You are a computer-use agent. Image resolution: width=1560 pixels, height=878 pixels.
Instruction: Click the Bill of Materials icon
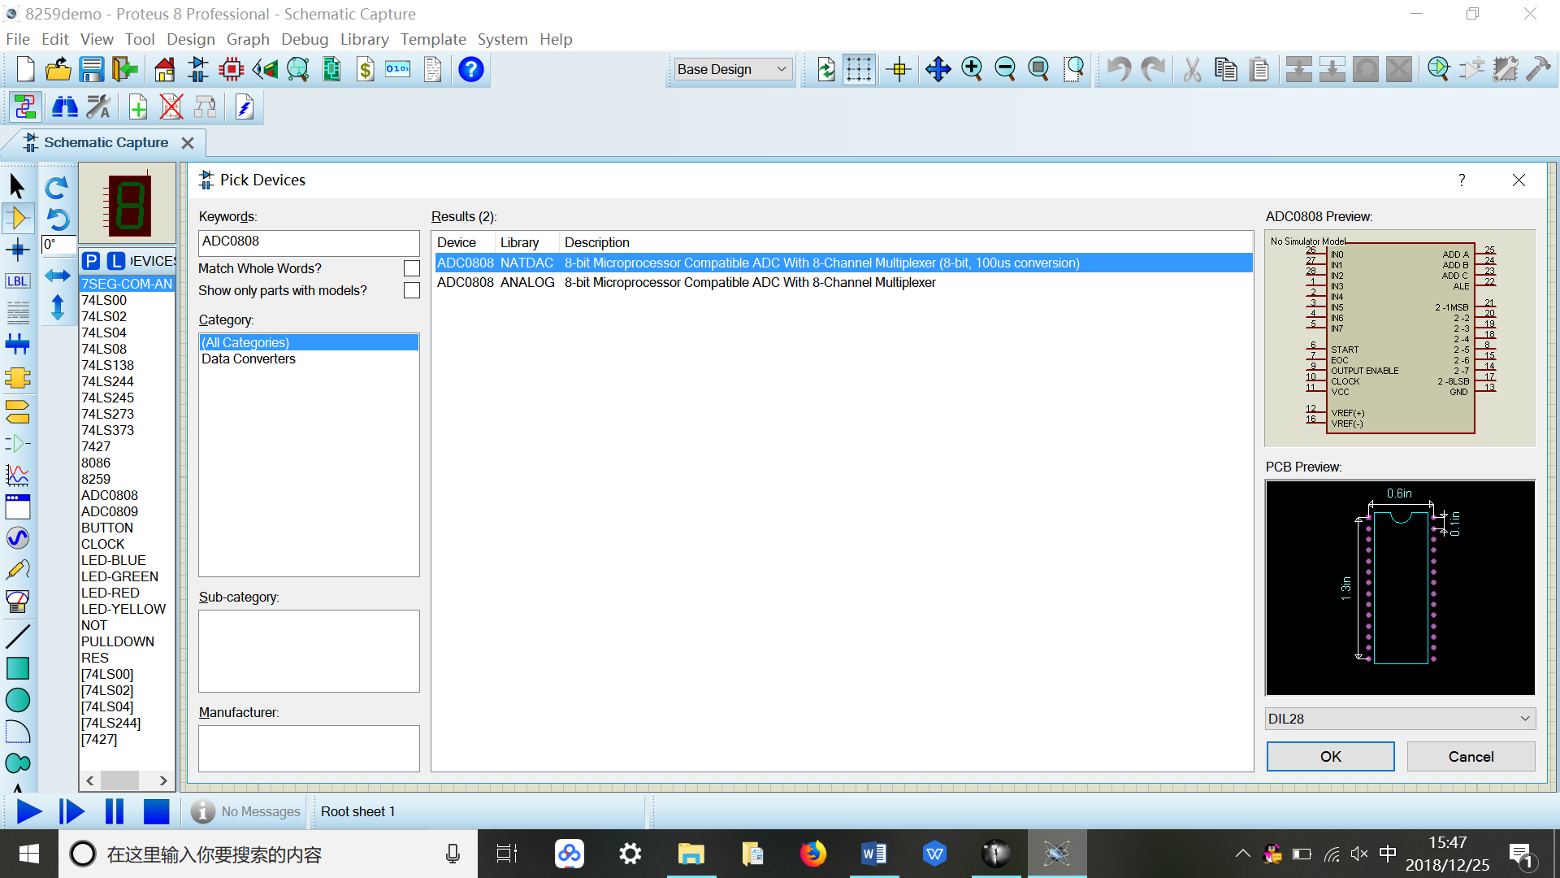pos(365,70)
